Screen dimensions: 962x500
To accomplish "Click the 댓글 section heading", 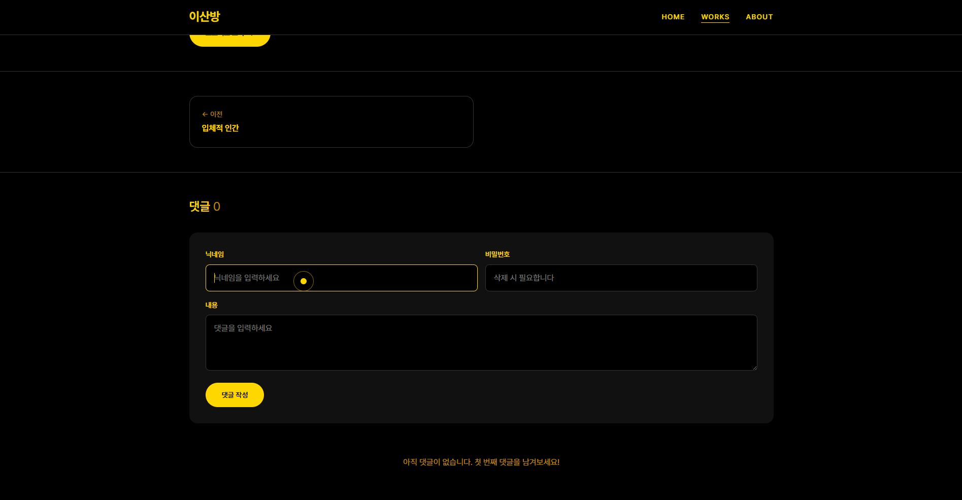I will tap(200, 207).
